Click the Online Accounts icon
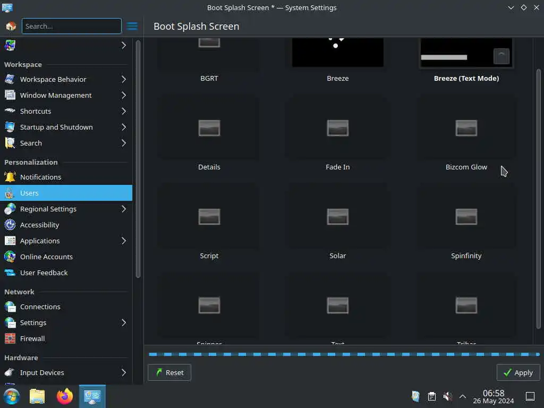 [10, 257]
